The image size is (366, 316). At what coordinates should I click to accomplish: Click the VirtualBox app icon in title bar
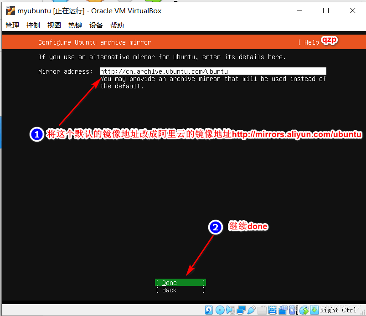click(10, 11)
